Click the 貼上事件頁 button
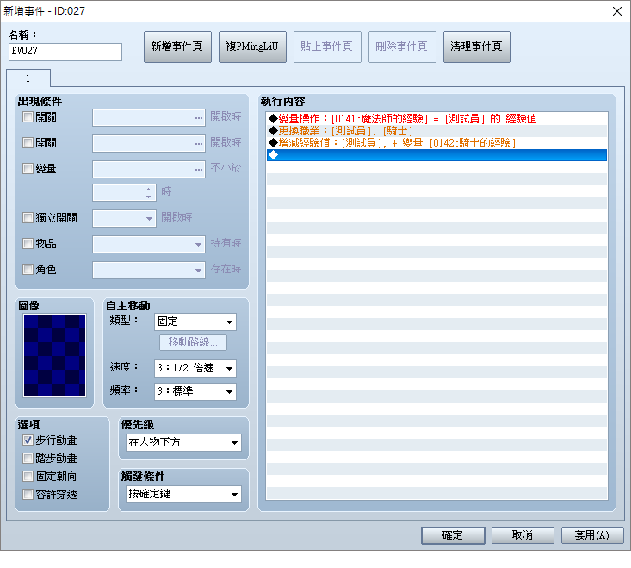Viewport: 631px width, 568px height. coord(327,47)
